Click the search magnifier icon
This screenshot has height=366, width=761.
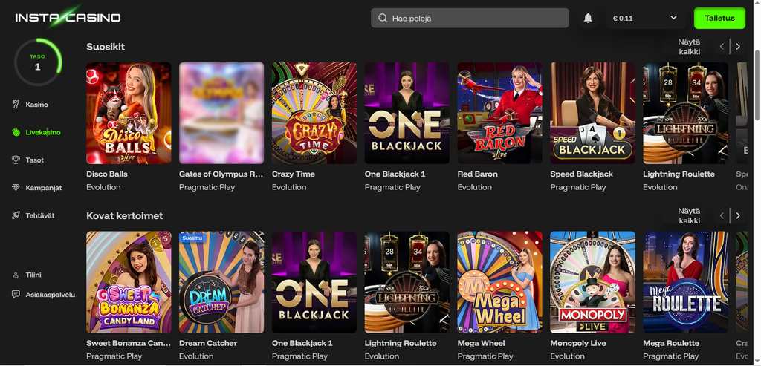[383, 18]
